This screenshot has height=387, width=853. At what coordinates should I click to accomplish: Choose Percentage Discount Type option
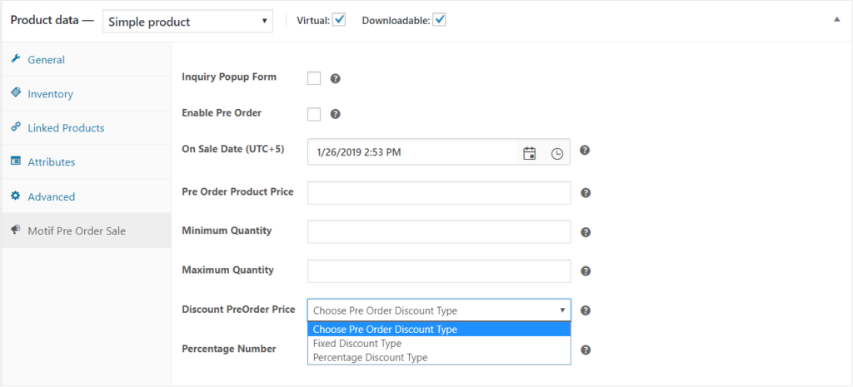[x=370, y=357]
